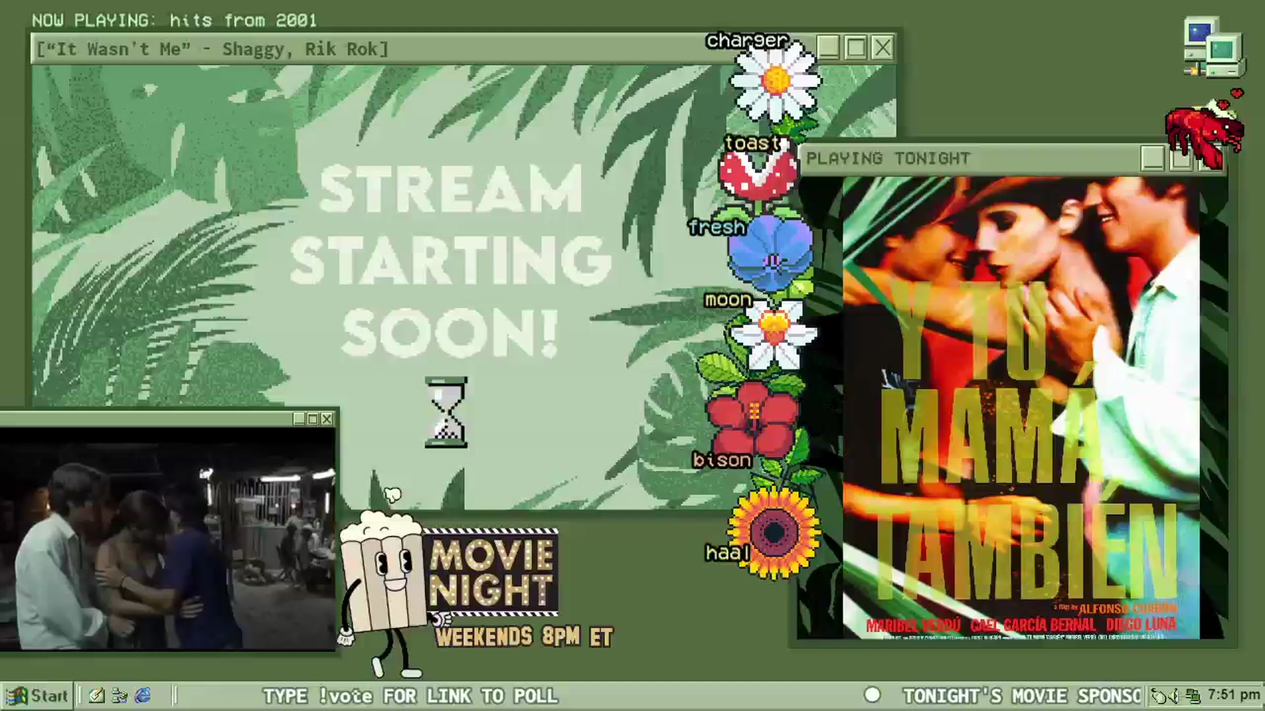1265x711 pixels.
Task: Click the STREAM STARTING SOON! headline
Action: (x=450, y=260)
